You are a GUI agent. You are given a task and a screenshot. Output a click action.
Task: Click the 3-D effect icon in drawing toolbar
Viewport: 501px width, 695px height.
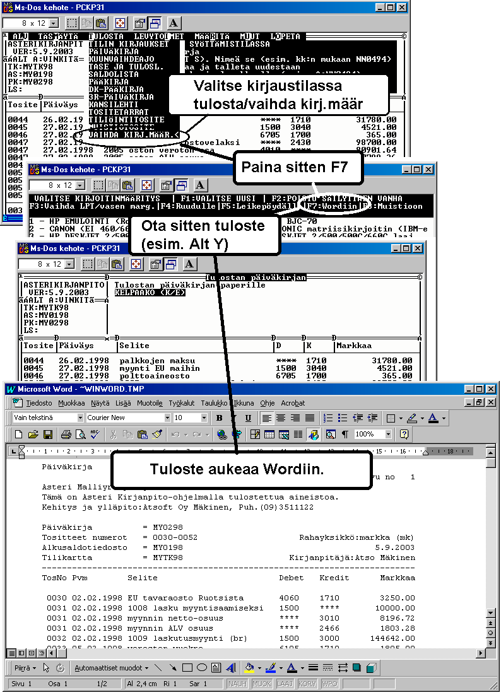372,667
